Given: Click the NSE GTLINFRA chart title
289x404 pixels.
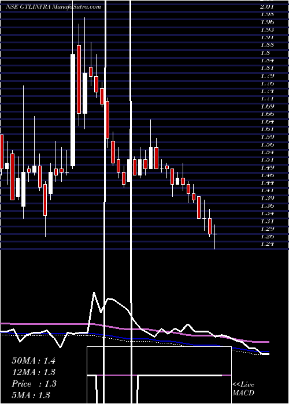Looking at the screenshot, I should point(53,7).
